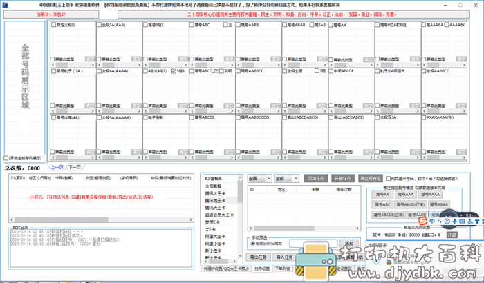Viewport: 484px width, 283px height.
Task: Click the 导出任务 button
Action: click(x=258, y=257)
